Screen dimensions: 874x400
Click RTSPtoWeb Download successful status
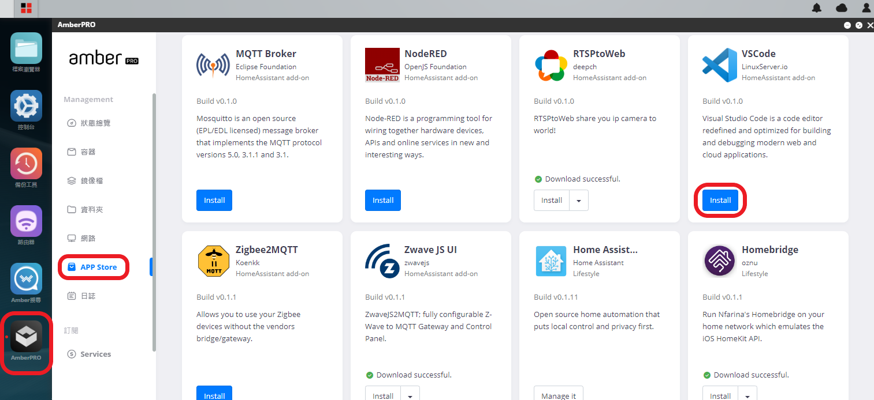577,179
